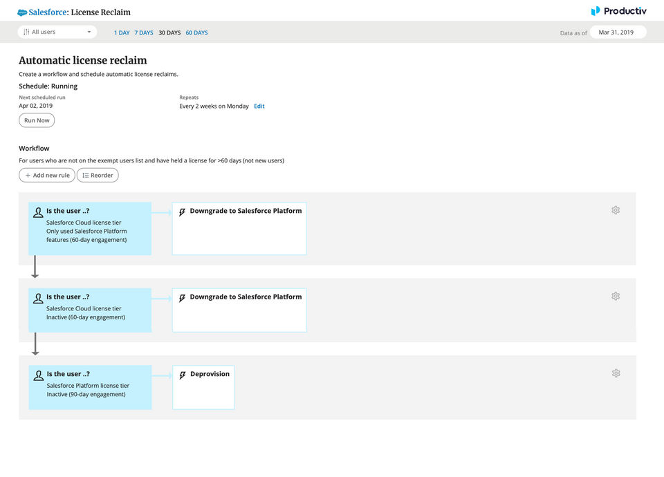Open the Mar 31, 2019 date field

[x=618, y=32]
